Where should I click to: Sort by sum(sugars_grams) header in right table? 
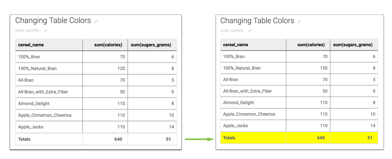(x=353, y=45)
